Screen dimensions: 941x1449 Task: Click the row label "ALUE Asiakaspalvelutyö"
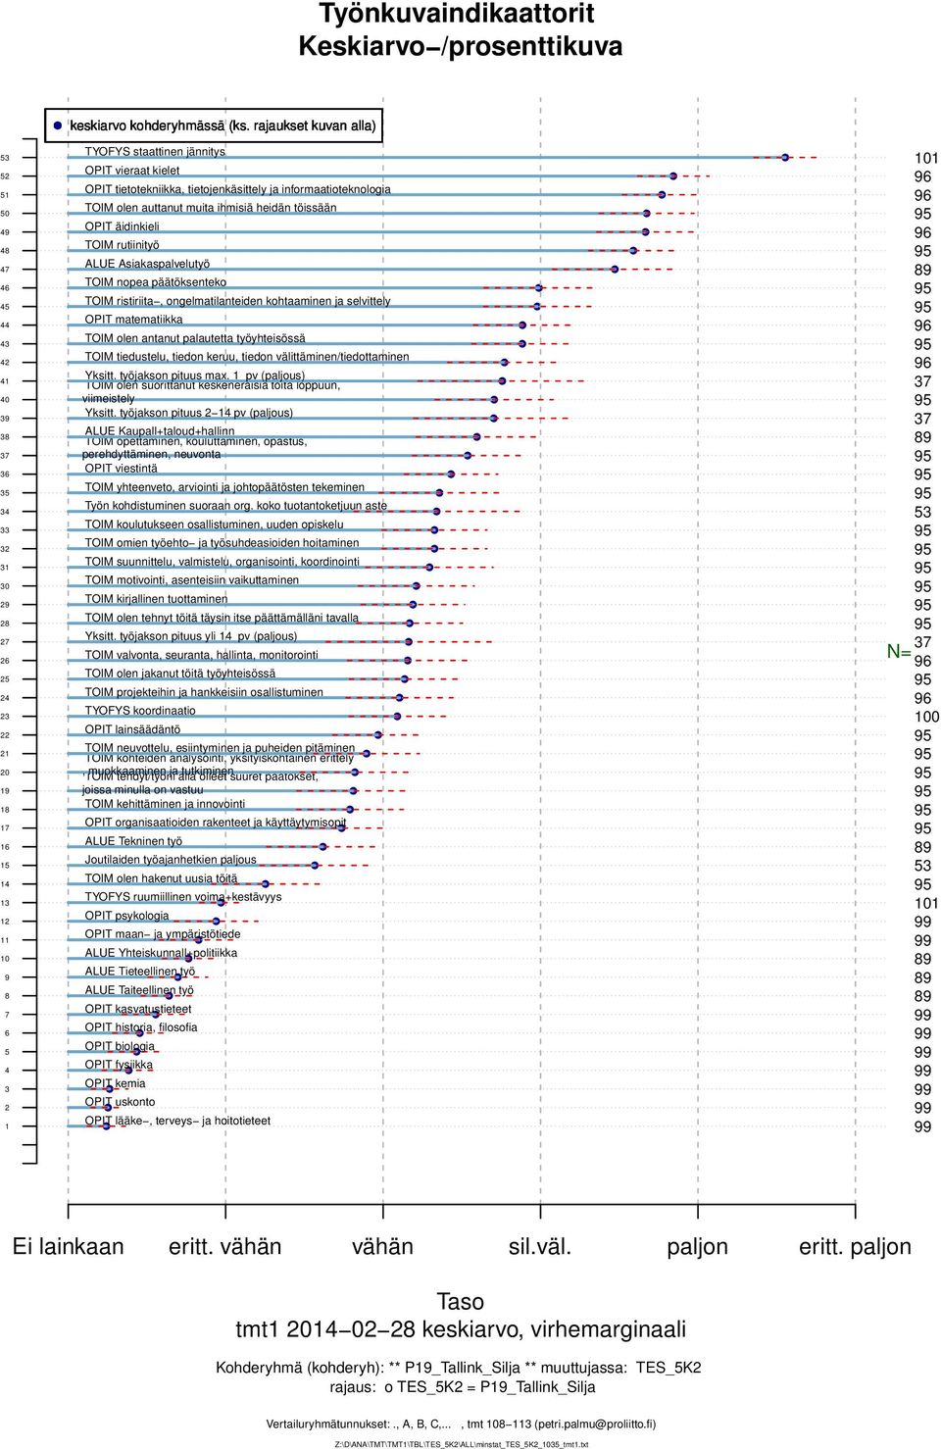tap(147, 264)
